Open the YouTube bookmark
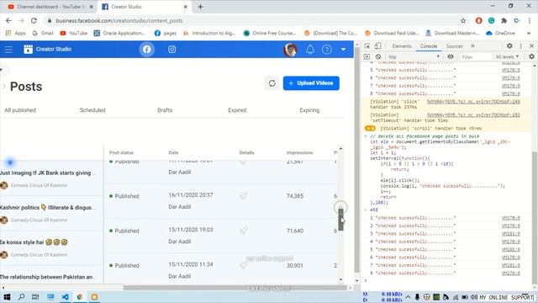538x303 pixels. point(73,33)
